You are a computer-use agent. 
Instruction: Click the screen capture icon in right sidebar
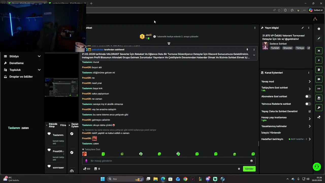[x=319, y=51]
